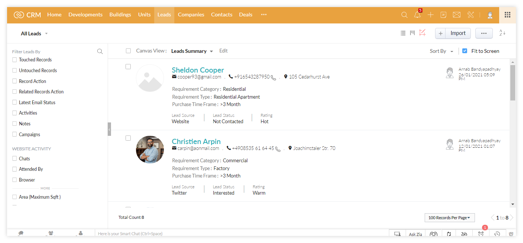
Task: Open the alarm reminders icon with badge
Action: pyautogui.click(x=481, y=233)
